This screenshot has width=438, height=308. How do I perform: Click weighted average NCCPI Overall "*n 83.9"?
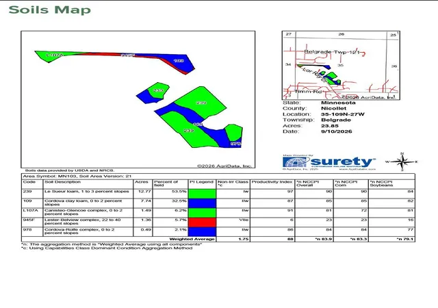(324, 240)
